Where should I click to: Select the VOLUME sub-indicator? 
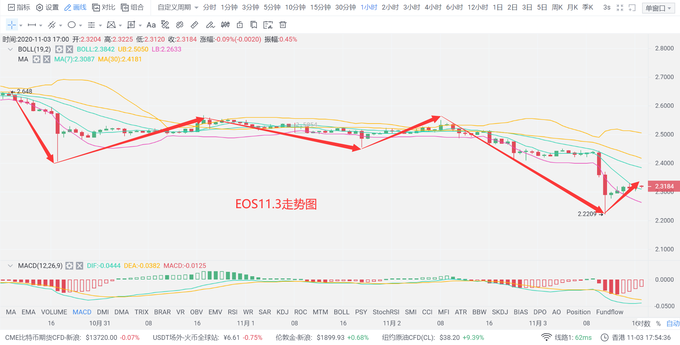click(54, 312)
